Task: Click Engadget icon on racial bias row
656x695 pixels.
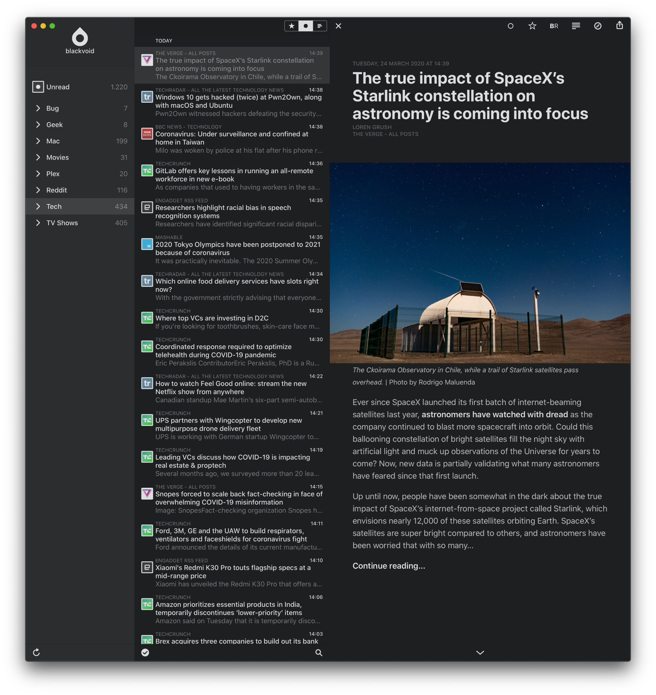Action: pyautogui.click(x=147, y=207)
